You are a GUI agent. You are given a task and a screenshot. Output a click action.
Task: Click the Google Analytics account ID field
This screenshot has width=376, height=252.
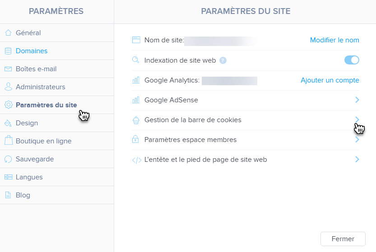point(229,81)
